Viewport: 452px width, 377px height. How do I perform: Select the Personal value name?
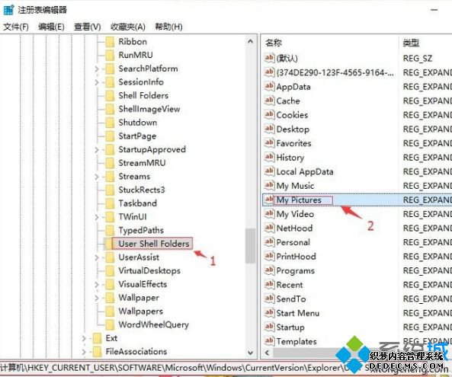pos(293,242)
